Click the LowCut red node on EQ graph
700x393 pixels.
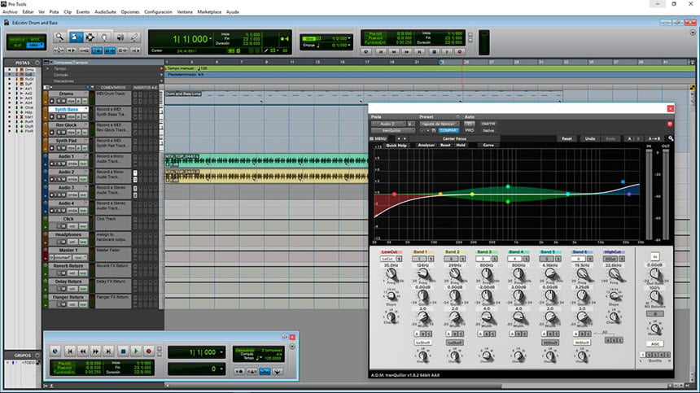[x=394, y=194]
